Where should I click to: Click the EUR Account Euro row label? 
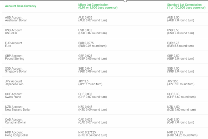14,44
